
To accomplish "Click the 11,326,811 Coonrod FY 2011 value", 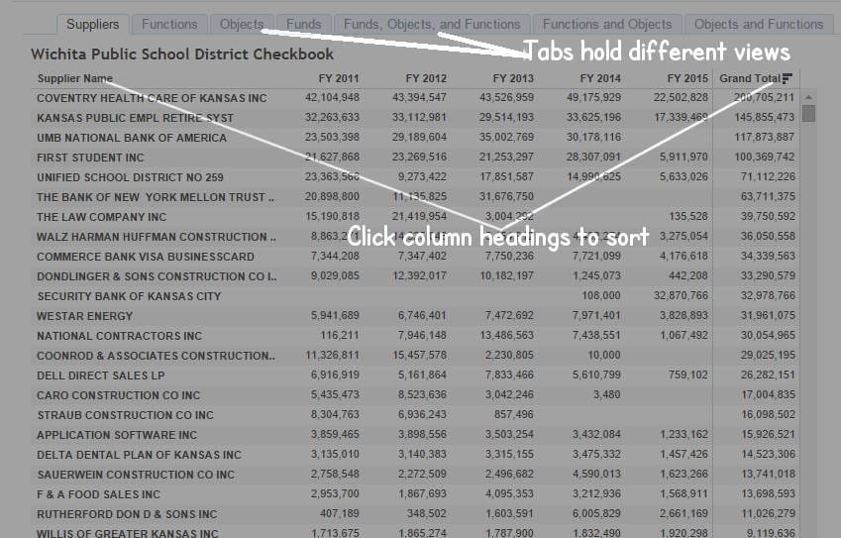I will coord(333,356).
